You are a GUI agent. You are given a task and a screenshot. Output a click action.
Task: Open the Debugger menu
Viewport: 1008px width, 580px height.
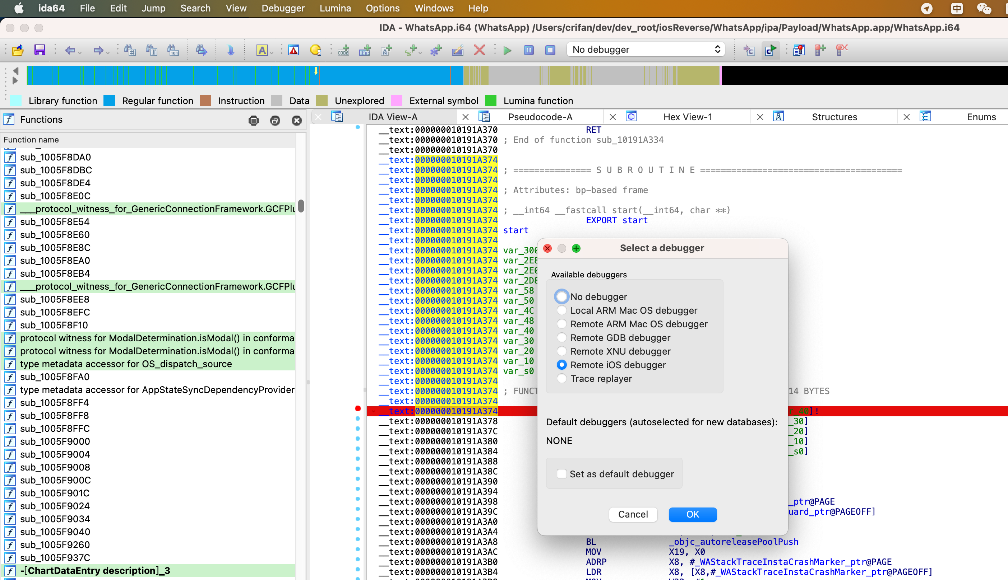pos(283,8)
